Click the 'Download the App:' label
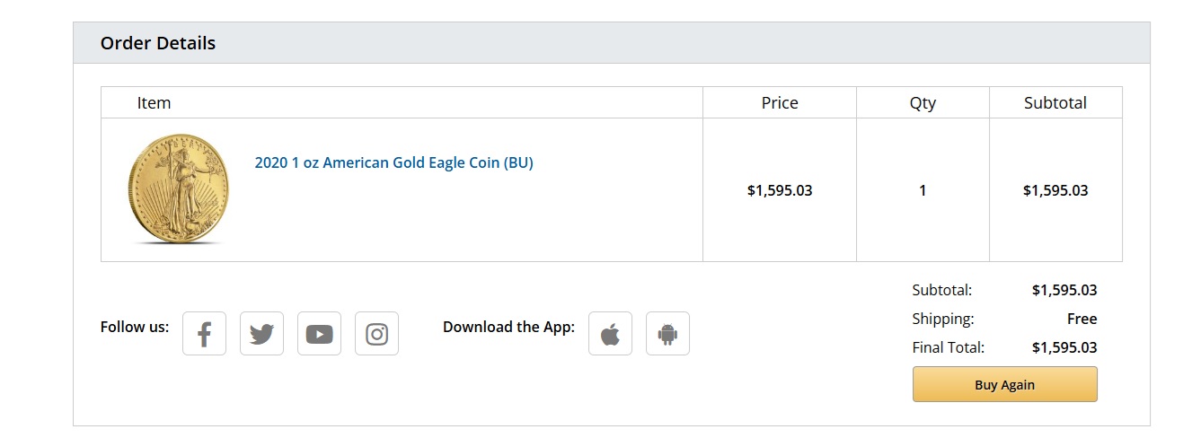Screen dimensions: 1201x438 pos(508,327)
